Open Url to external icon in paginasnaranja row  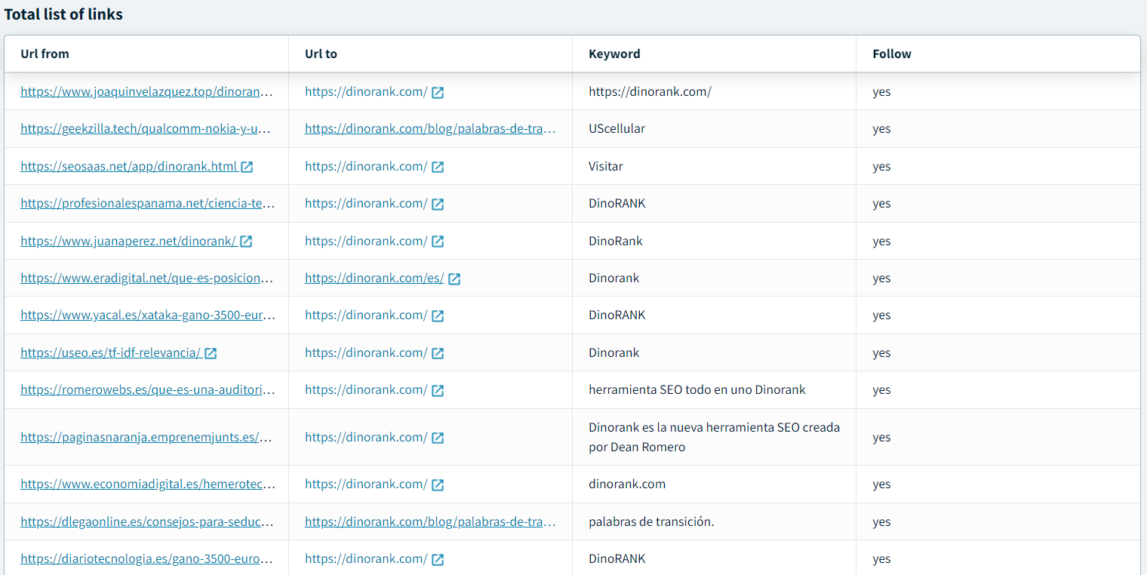point(438,438)
